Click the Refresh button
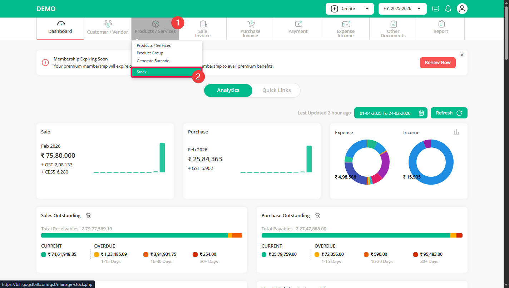The image size is (509, 288). point(449,113)
